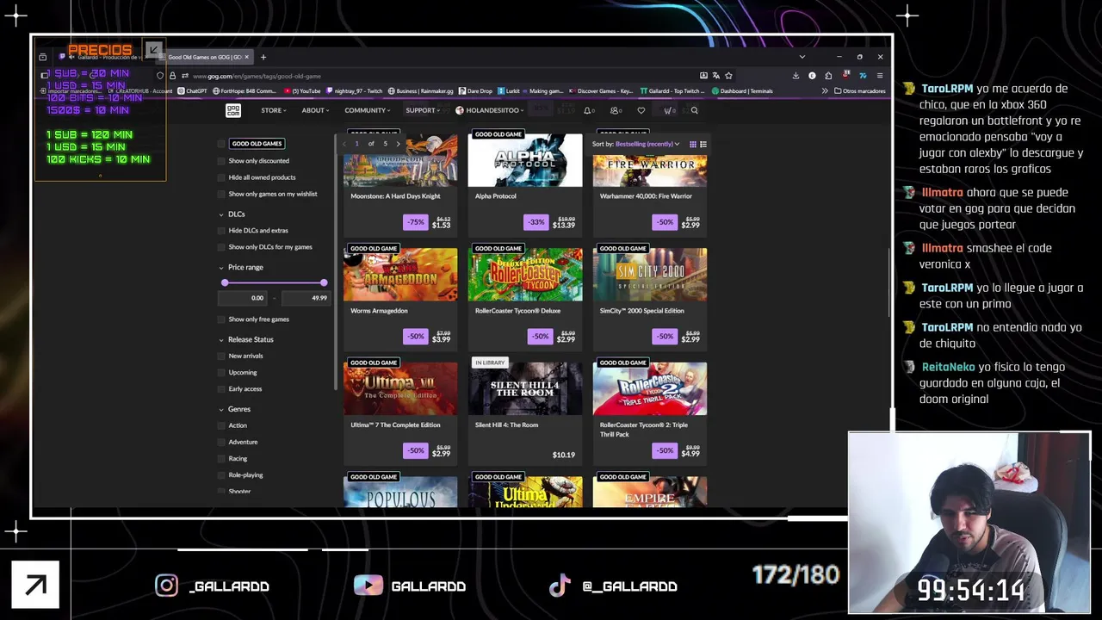The height and width of the screenshot is (620, 1102).
Task: Open the STORE menu
Action: pos(274,110)
